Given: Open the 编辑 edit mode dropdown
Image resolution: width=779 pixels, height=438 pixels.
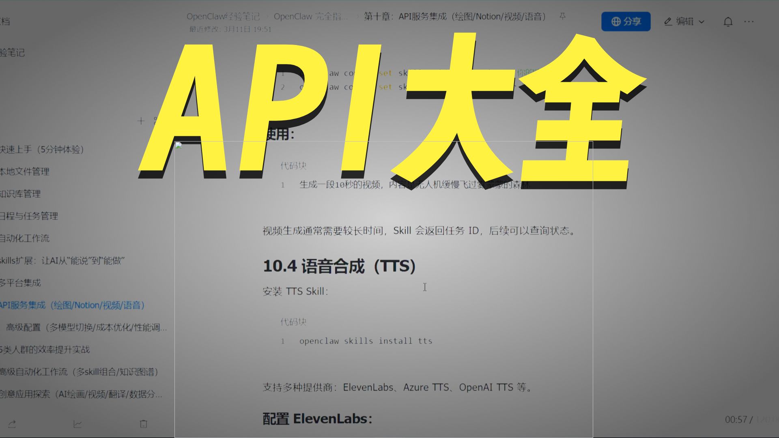Looking at the screenshot, I should click(684, 21).
